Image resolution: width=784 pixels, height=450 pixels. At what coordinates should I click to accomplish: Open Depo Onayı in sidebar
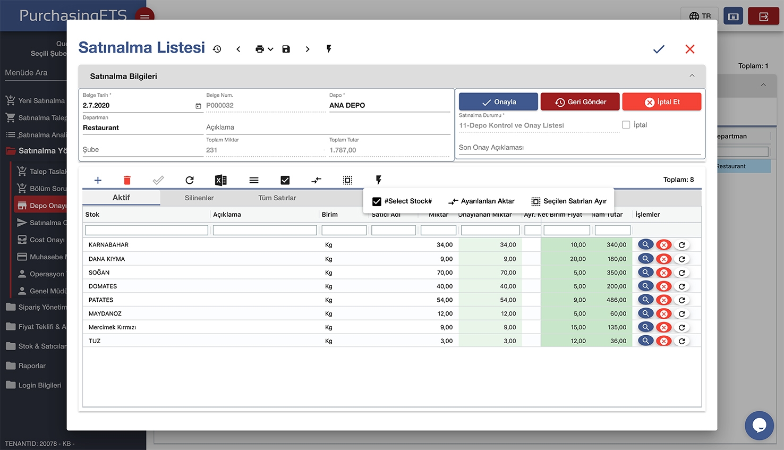[41, 206]
